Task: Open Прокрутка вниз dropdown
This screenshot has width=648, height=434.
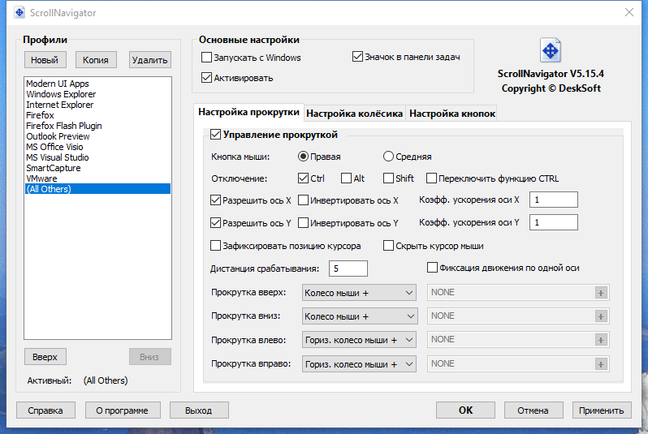Action: tap(359, 316)
